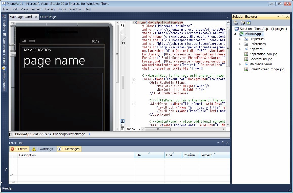Image resolution: width=293 pixels, height=193 pixels.
Task: Select SplashScreenImage.jpg in Solution Explorer
Action: (267, 69)
